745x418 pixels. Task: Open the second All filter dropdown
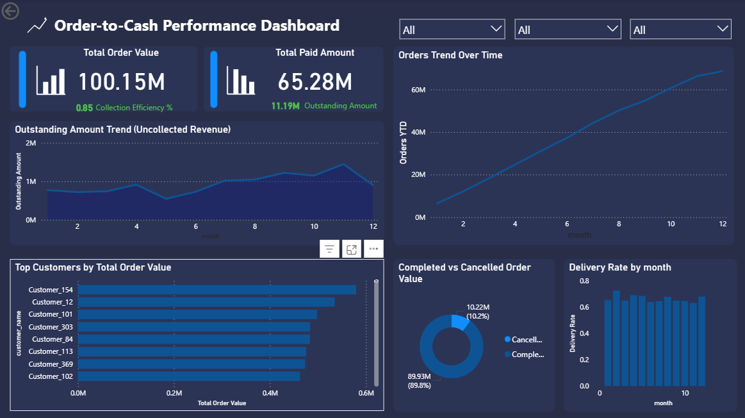point(568,28)
